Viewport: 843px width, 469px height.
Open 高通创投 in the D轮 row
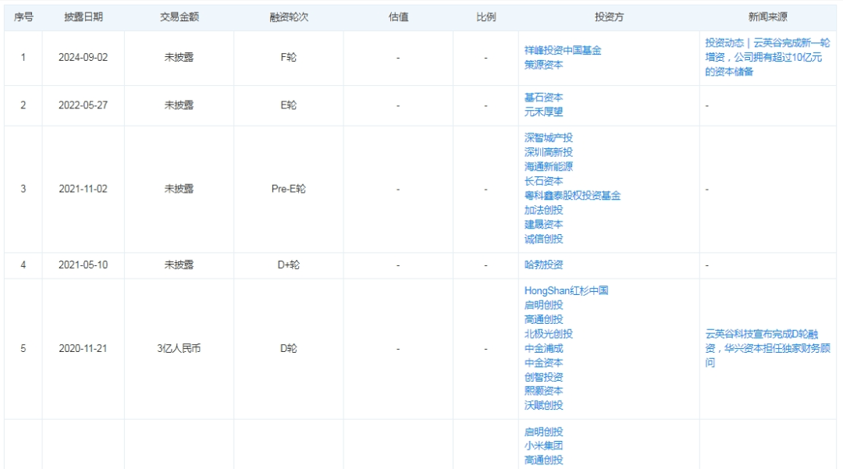click(x=543, y=320)
